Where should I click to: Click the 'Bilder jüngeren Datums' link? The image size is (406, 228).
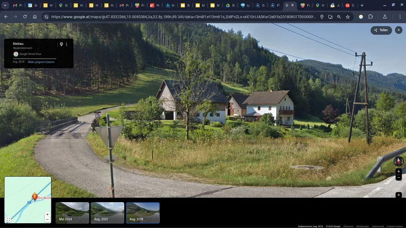pyautogui.click(x=41, y=62)
